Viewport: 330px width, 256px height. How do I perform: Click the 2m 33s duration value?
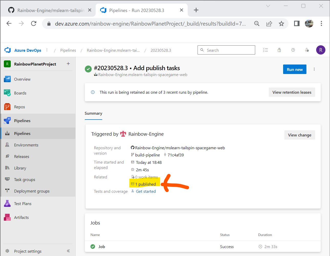click(271, 247)
